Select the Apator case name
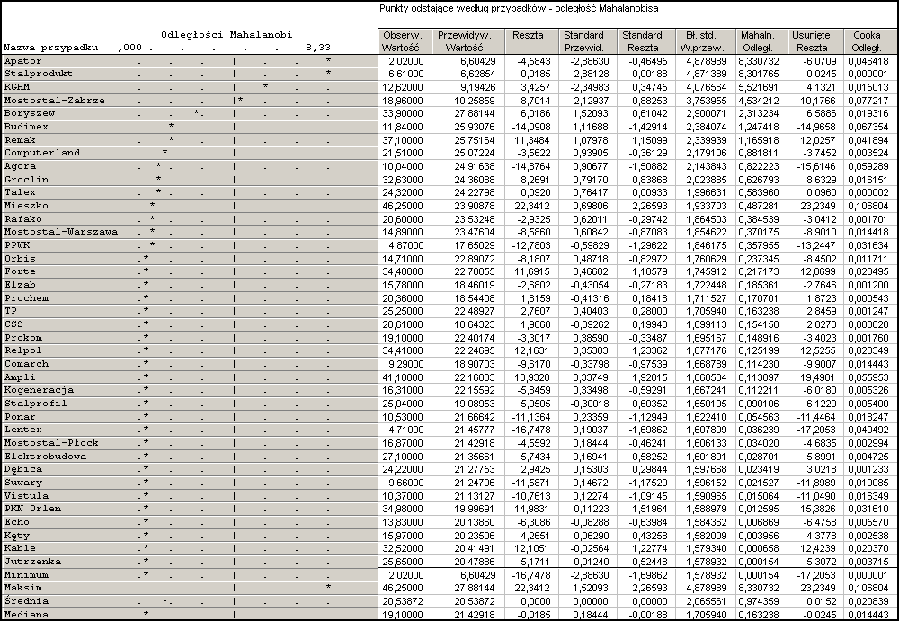The image size is (899, 621). click(x=23, y=61)
